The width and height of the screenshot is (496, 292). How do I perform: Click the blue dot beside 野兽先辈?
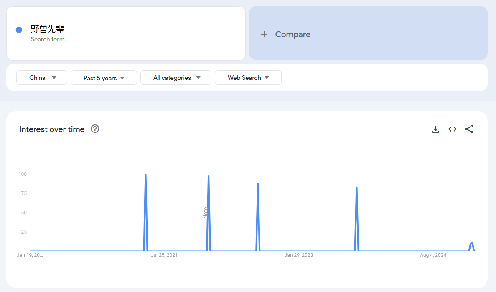[19, 30]
